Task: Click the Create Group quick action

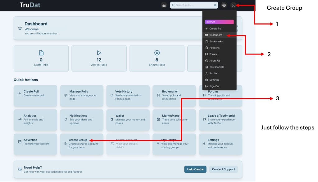Action: (82, 144)
